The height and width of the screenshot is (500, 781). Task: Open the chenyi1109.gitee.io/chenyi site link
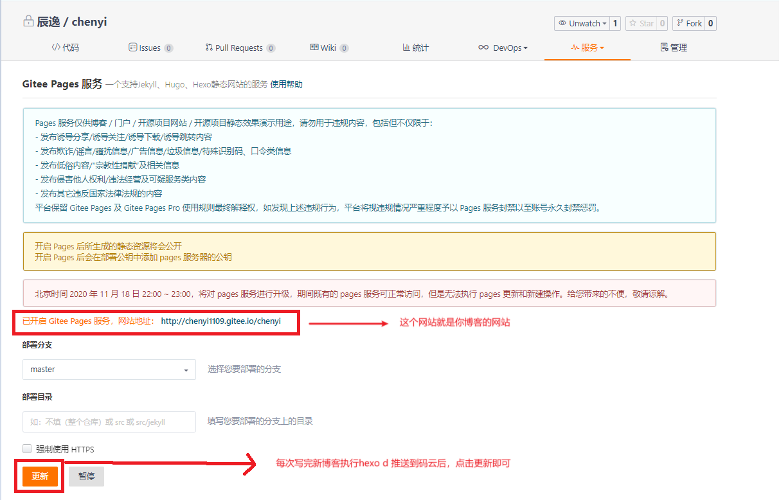pyautogui.click(x=220, y=321)
